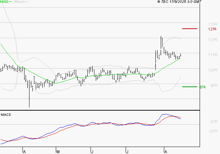Click the green 879 support line
The width and height of the screenshot is (220, 154).
pyautogui.click(x=190, y=86)
